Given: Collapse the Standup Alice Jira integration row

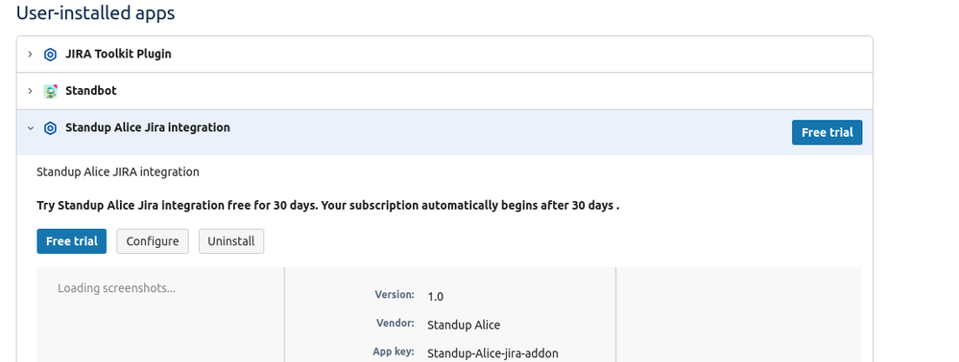Looking at the screenshot, I should 30,128.
